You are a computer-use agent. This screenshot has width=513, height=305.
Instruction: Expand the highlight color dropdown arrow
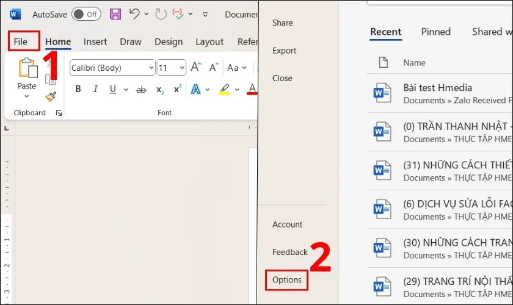[x=237, y=89]
